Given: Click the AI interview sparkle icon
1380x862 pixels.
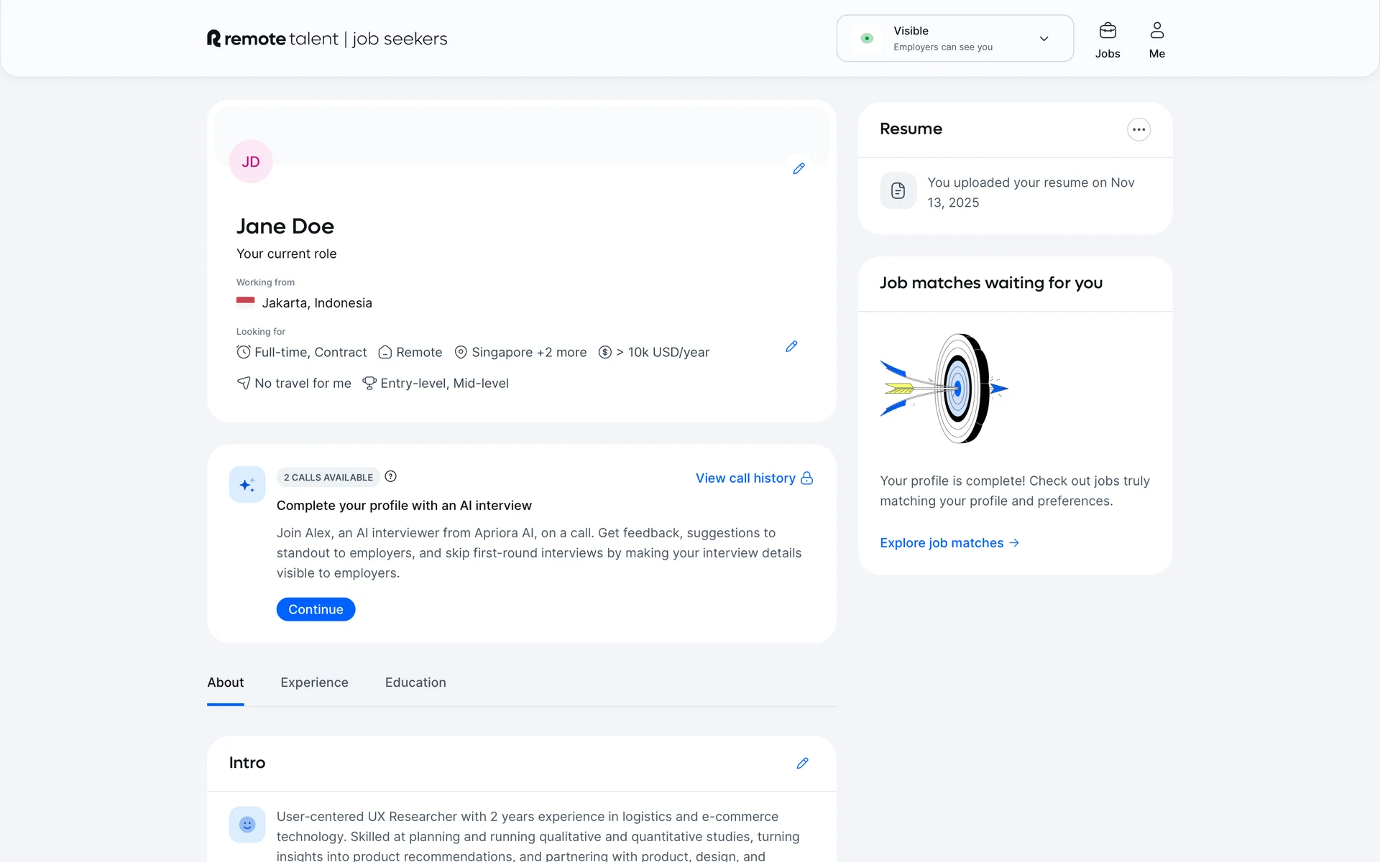Looking at the screenshot, I should [x=247, y=485].
